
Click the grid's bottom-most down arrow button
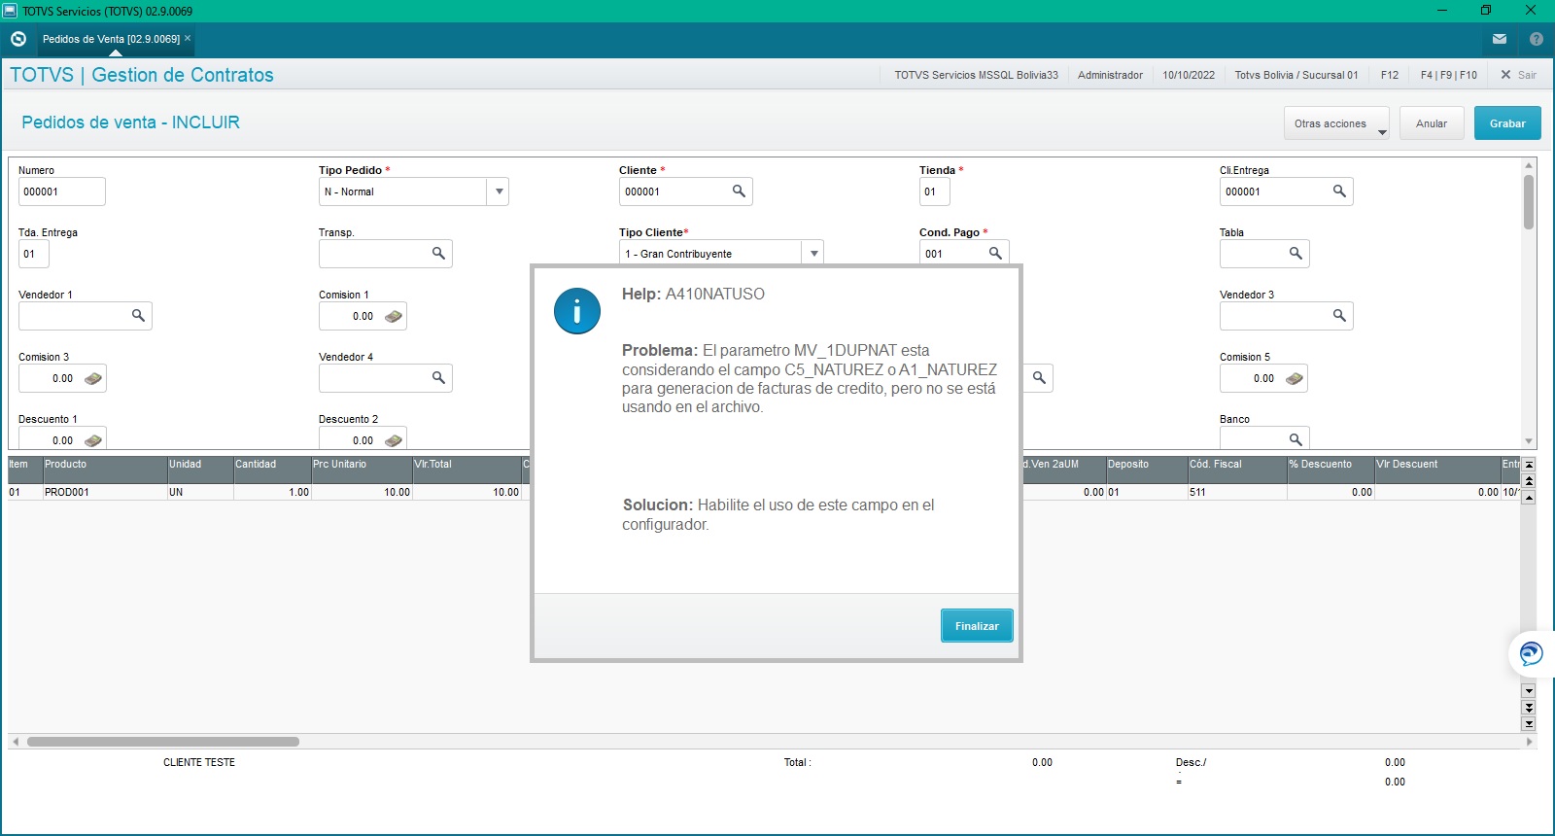[x=1529, y=724]
